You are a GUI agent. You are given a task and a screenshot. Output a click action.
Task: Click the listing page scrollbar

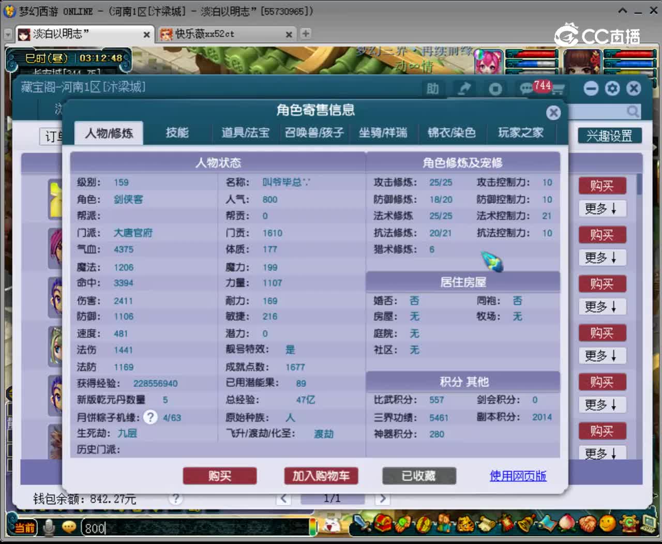click(x=639, y=184)
